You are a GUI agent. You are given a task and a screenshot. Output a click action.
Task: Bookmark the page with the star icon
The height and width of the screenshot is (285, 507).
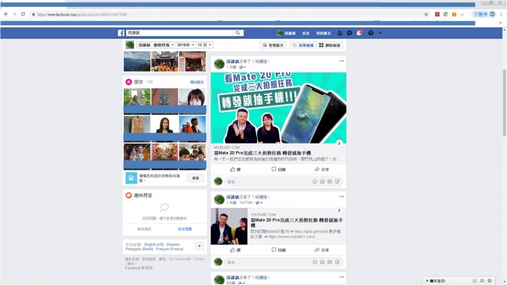pyautogui.click(x=426, y=14)
